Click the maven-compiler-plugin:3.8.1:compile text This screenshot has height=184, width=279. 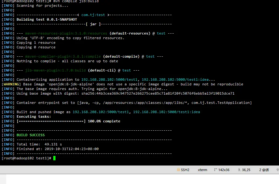[x=63, y=56]
